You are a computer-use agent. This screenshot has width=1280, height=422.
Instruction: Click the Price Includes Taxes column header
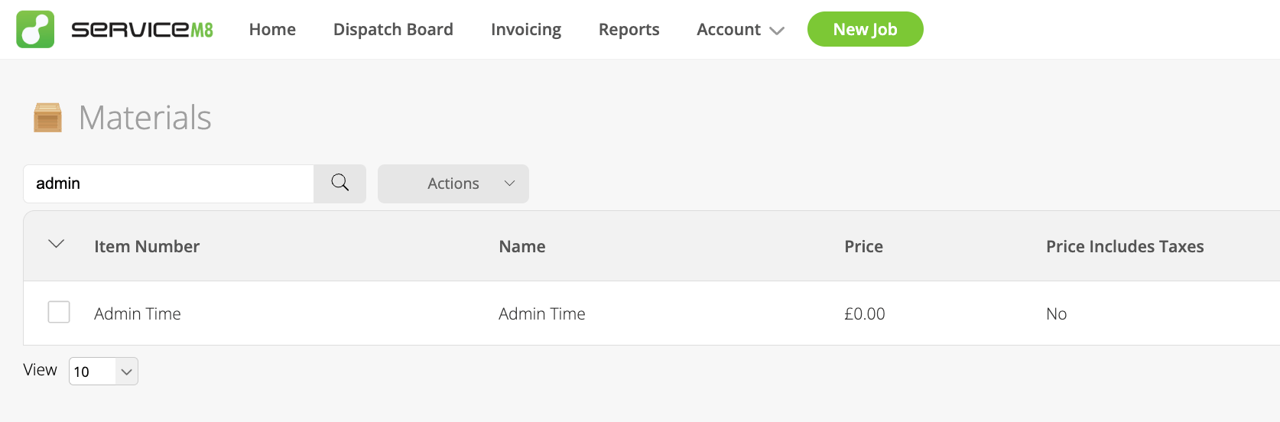coord(1125,246)
